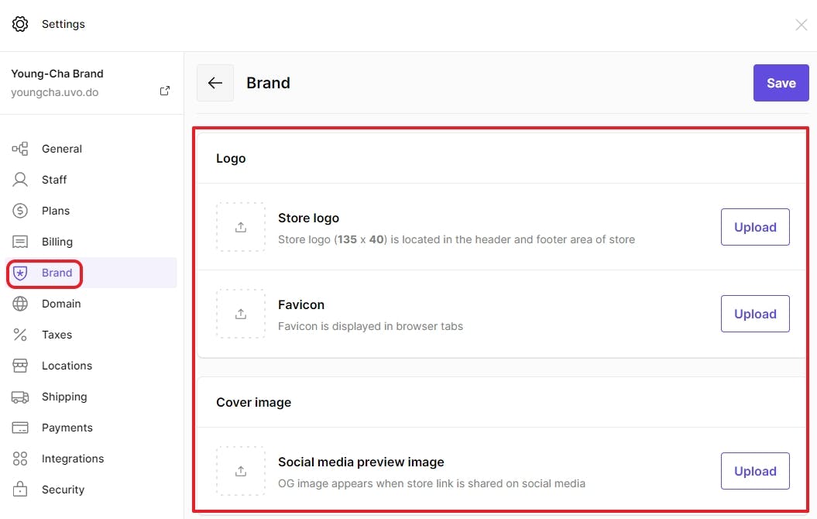Open store link via external icon
The width and height of the screenshot is (817, 519).
pyautogui.click(x=165, y=91)
